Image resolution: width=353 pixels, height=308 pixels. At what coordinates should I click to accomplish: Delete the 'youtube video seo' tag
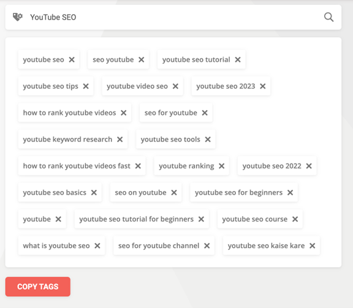175,86
